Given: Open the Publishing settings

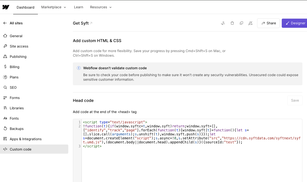Looking at the screenshot, I should 18,57.
